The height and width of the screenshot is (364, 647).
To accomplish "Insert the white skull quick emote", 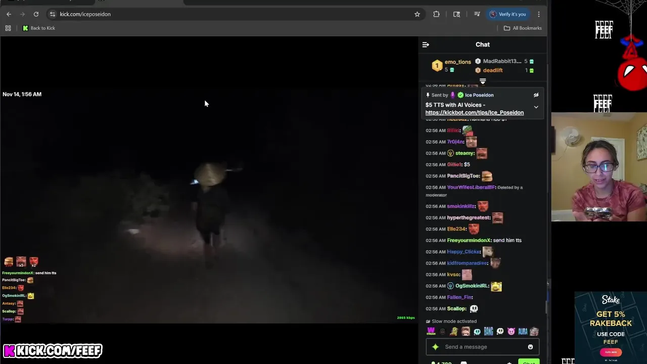I will (x=500, y=332).
